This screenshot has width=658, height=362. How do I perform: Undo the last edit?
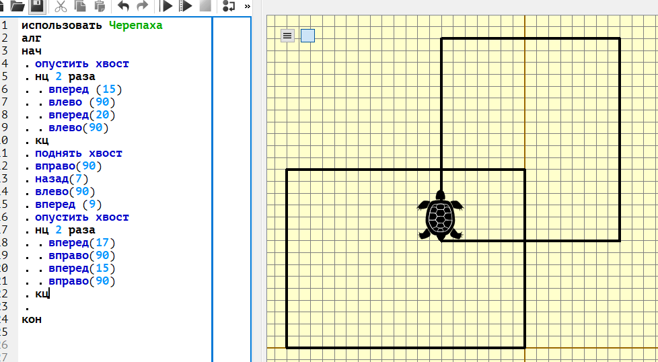(x=123, y=6)
